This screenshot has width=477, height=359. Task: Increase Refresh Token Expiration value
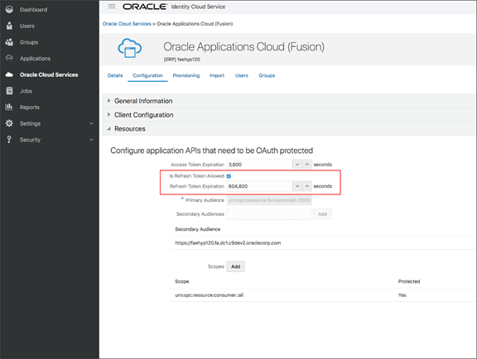[307, 186]
